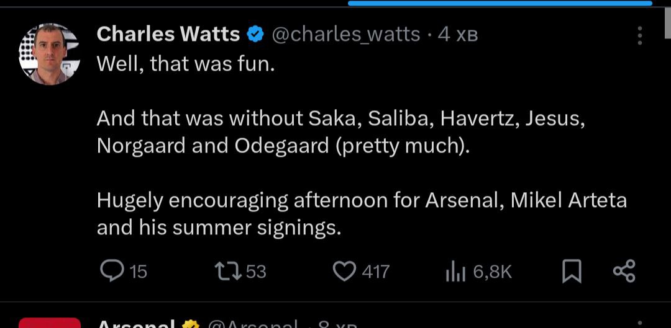Share the tweet via share icon
Viewport: 671px width, 328px height.
pyautogui.click(x=624, y=271)
